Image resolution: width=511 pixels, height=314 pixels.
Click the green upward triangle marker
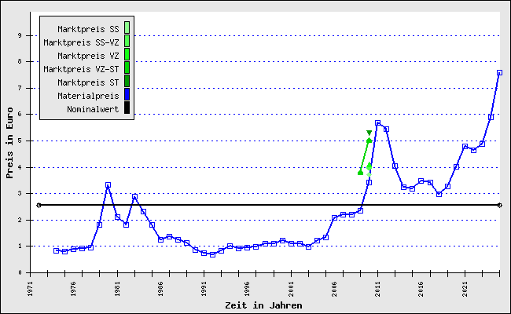(360, 172)
